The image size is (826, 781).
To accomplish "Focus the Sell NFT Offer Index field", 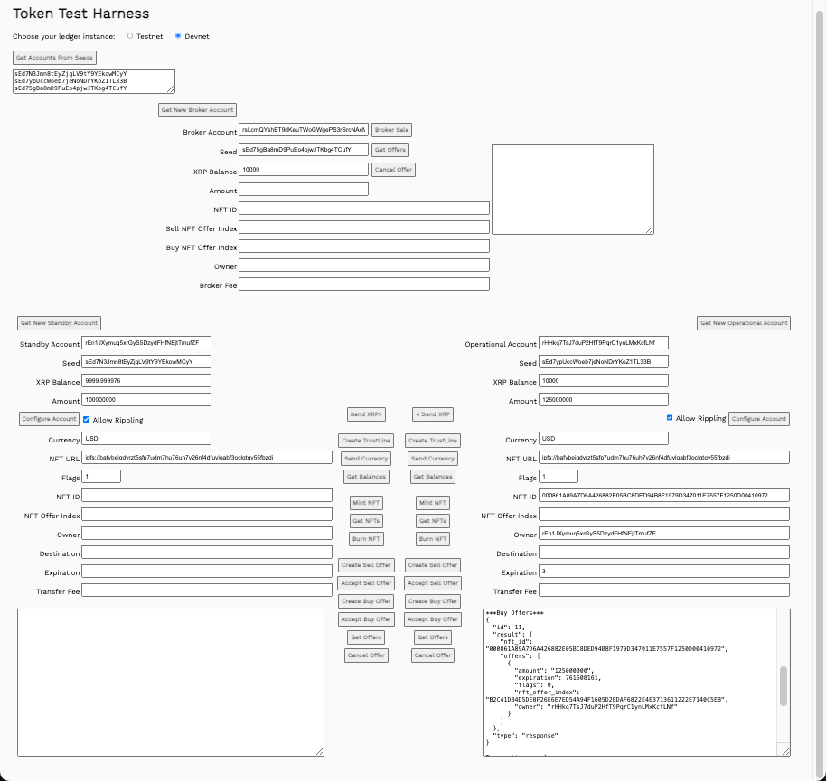I will [364, 228].
